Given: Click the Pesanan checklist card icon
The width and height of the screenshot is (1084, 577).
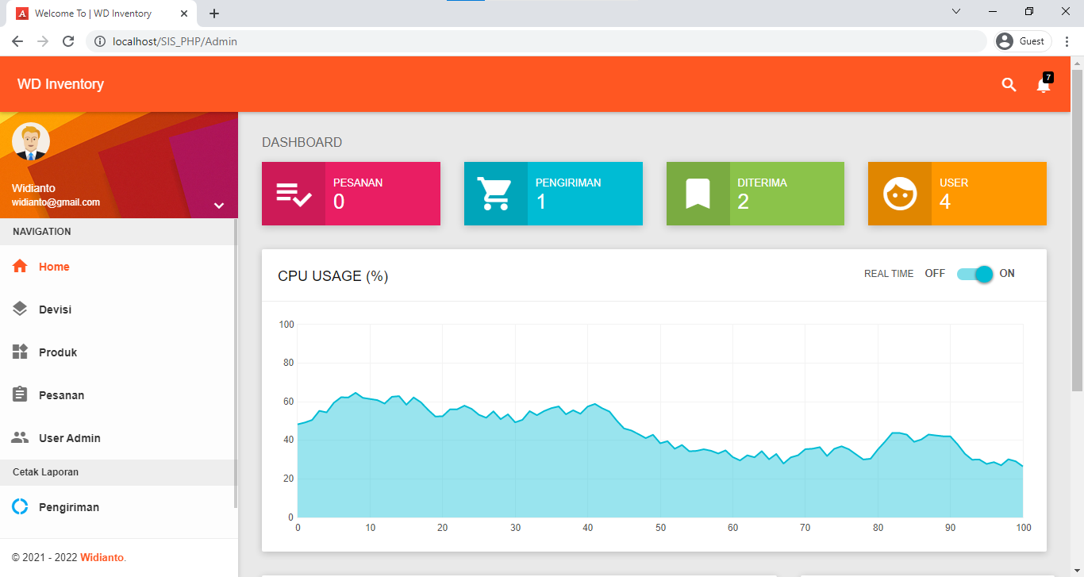Looking at the screenshot, I should 294,194.
